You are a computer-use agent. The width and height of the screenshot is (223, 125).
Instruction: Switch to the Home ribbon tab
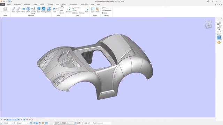coord(9,5)
